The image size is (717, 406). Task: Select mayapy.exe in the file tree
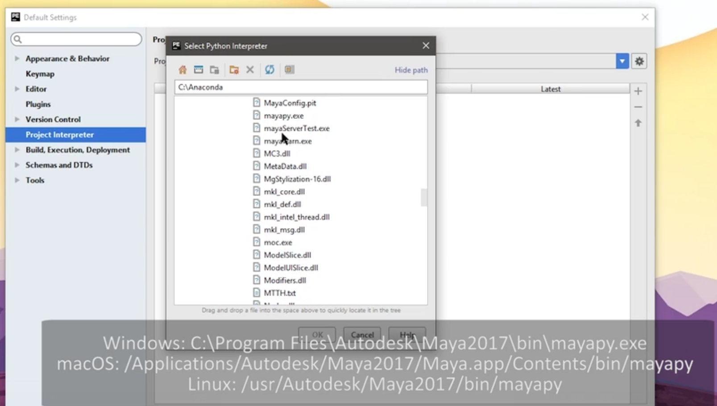tap(283, 116)
